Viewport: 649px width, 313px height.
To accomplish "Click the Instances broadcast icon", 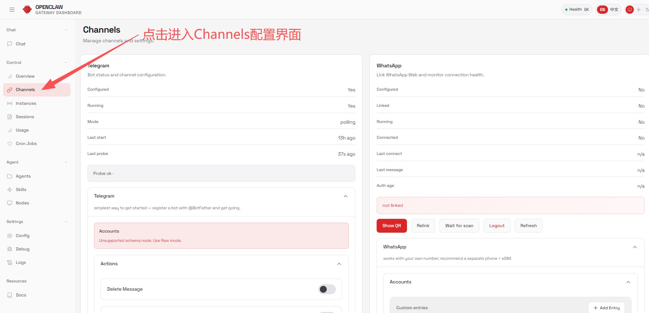I will pyautogui.click(x=10, y=103).
